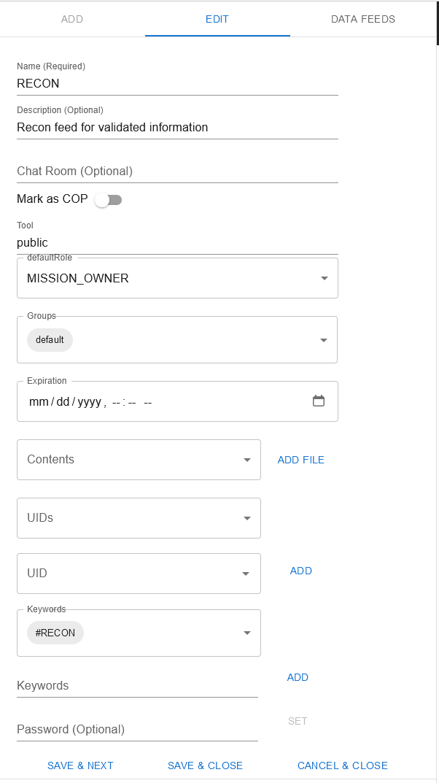439x783 pixels.
Task: Click SAVE & NEXT button
Action: click(80, 765)
